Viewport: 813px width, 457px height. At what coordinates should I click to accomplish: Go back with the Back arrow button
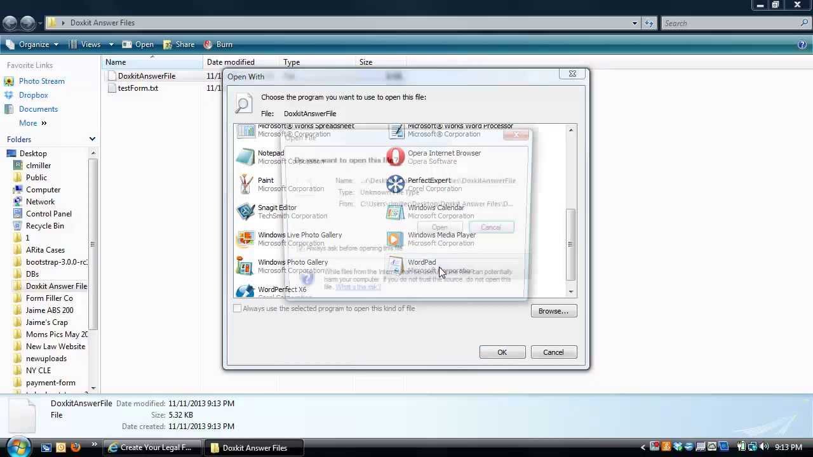(x=10, y=23)
